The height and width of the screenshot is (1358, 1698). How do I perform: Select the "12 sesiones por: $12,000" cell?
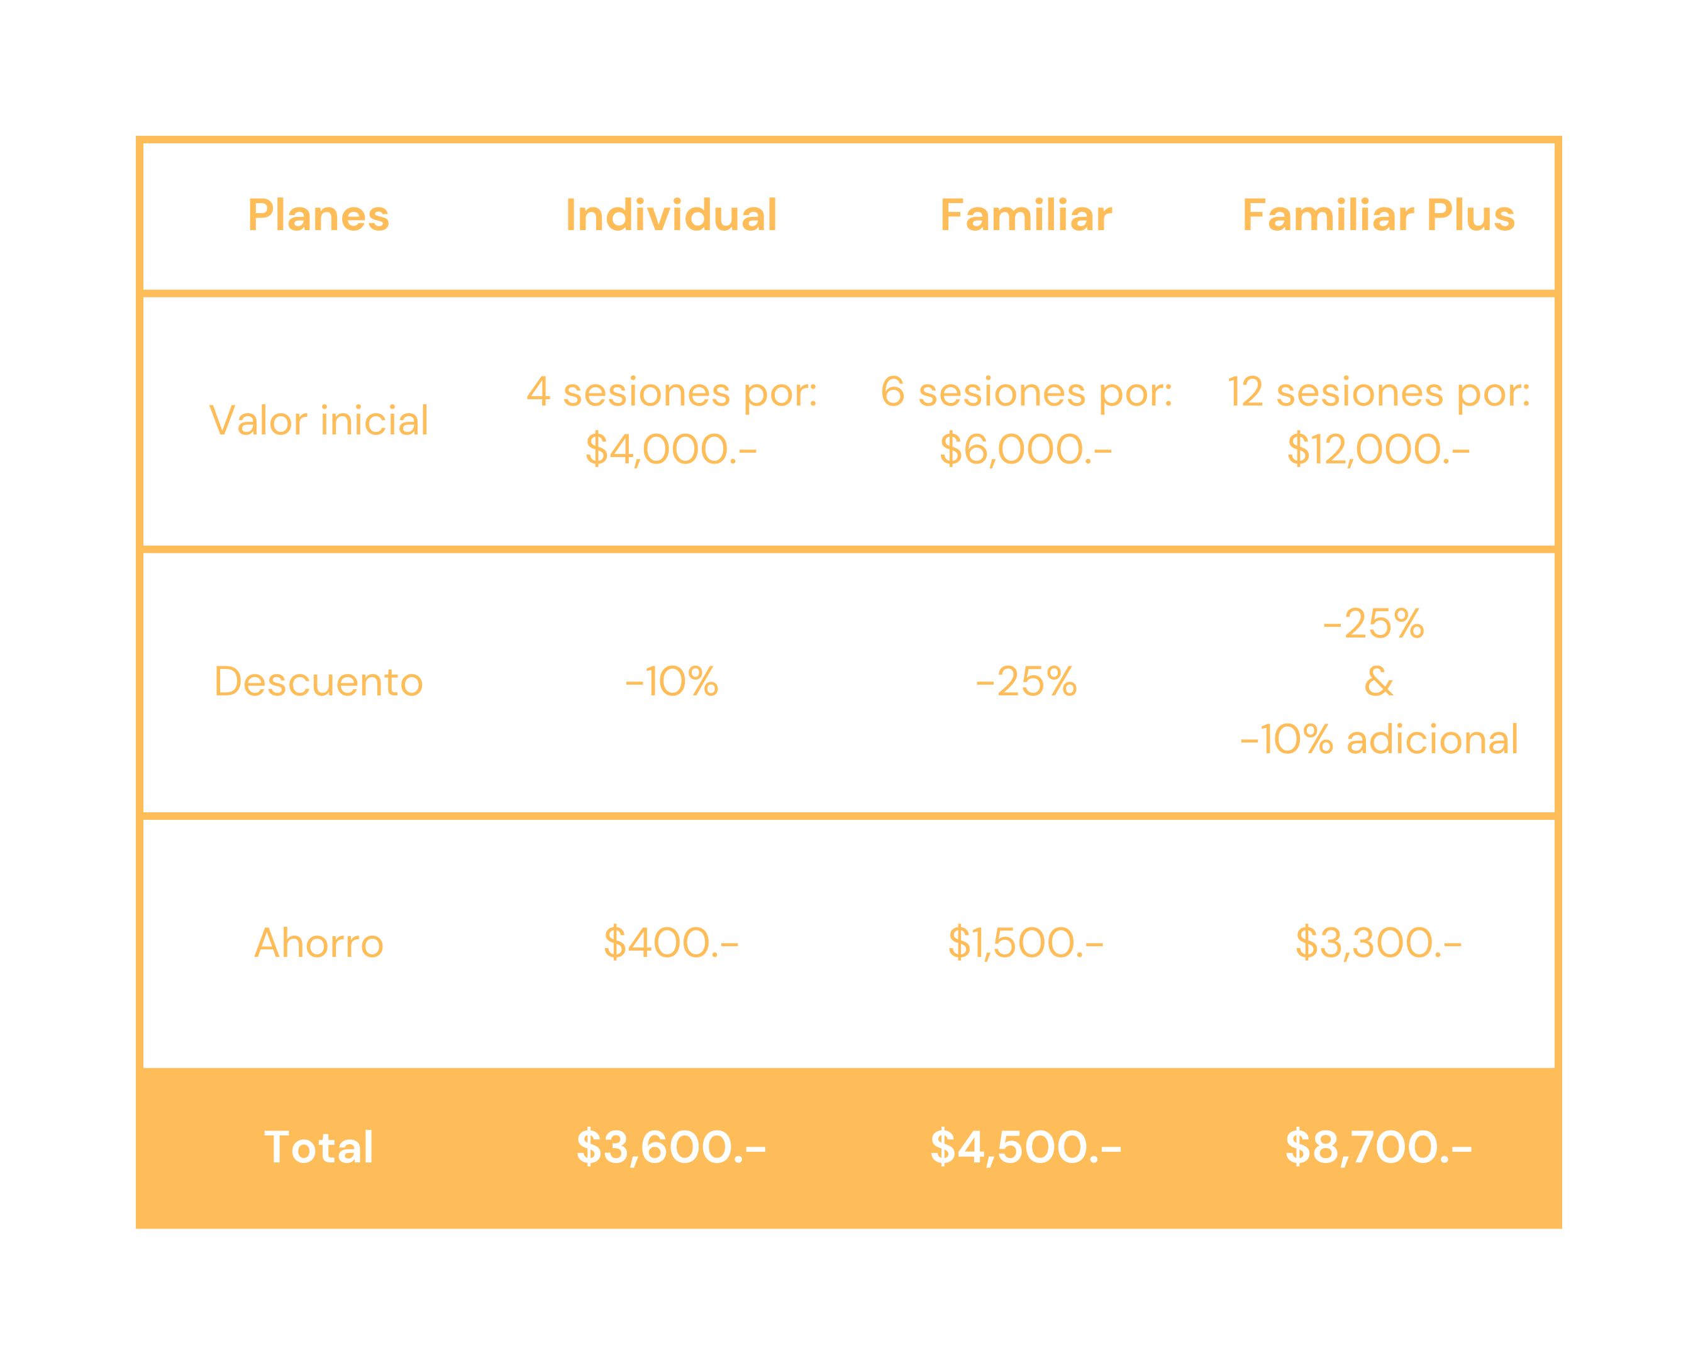click(1379, 421)
